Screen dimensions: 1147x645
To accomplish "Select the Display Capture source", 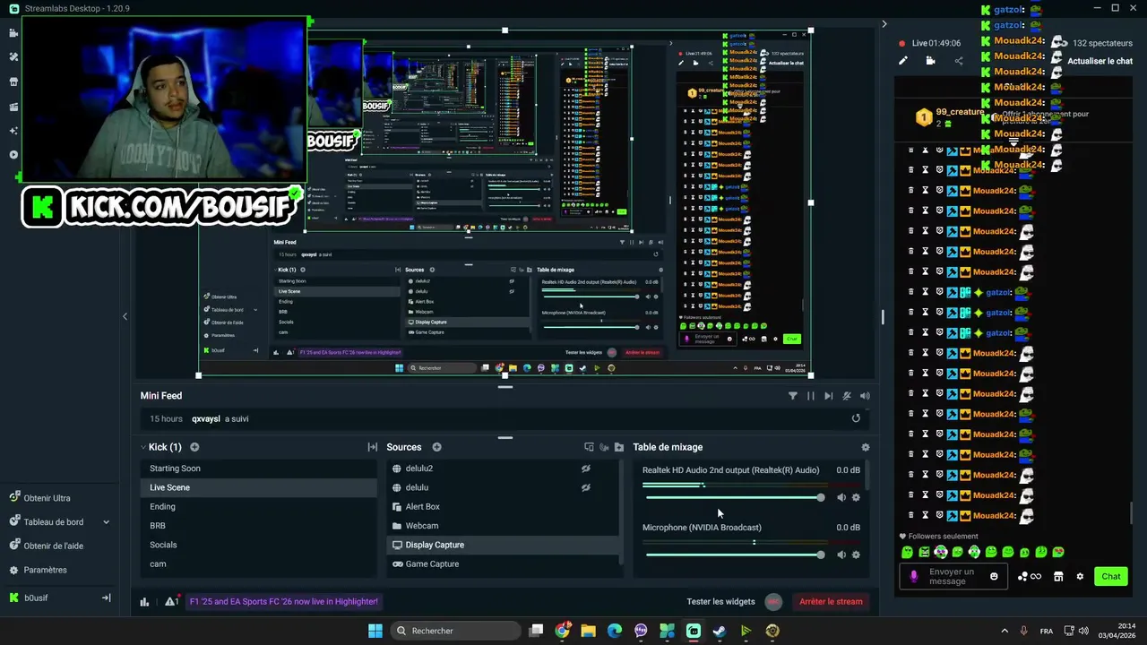I will 503,545.
